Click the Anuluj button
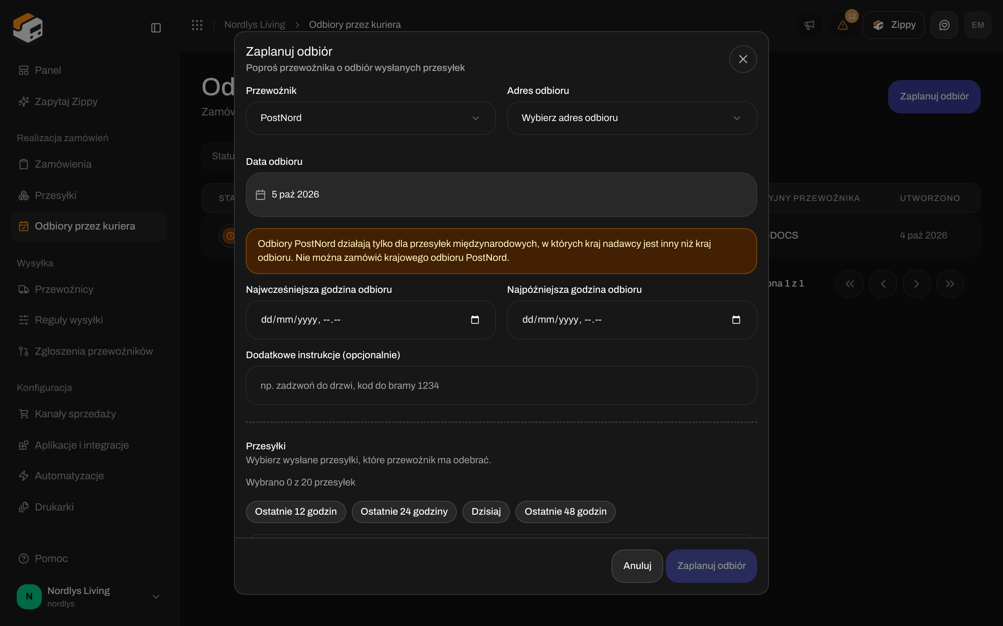 click(637, 566)
